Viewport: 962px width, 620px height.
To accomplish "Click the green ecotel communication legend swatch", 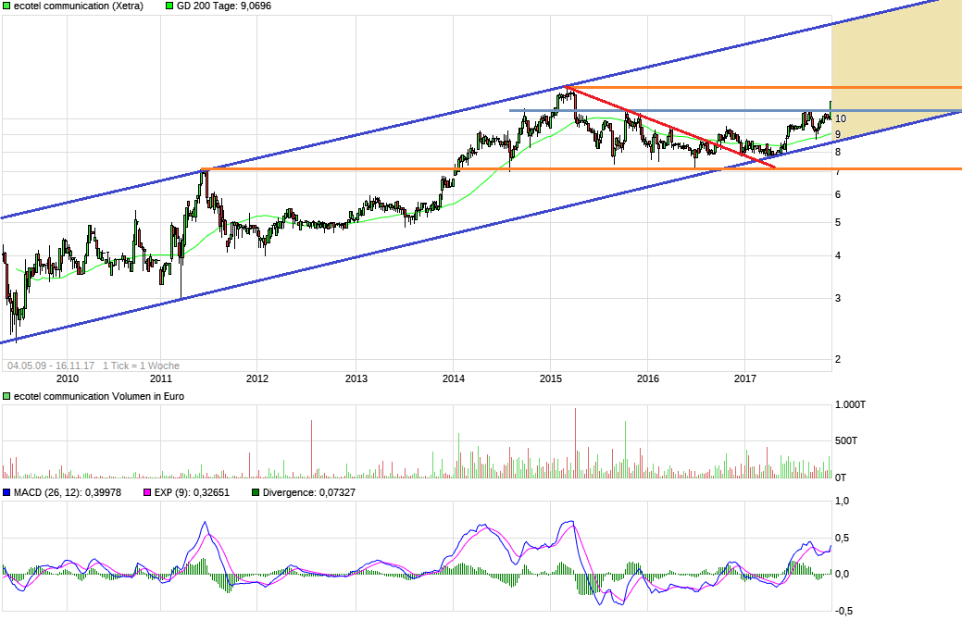I will pos(6,6).
